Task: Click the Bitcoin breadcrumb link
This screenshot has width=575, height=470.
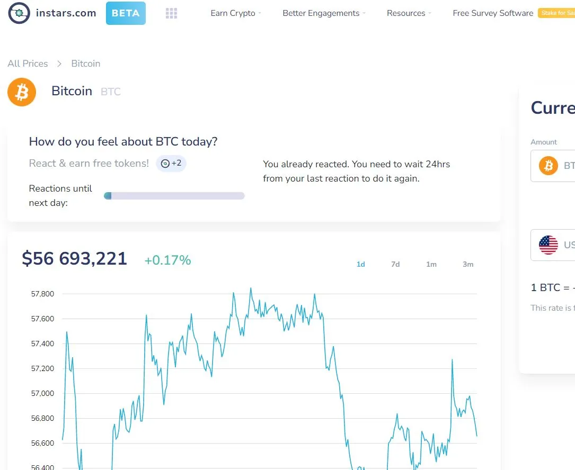Action: click(x=85, y=64)
